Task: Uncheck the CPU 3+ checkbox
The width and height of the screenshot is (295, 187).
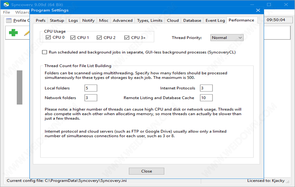Action: [127, 37]
